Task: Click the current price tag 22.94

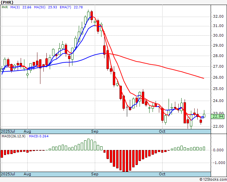Action: [x=218, y=116]
